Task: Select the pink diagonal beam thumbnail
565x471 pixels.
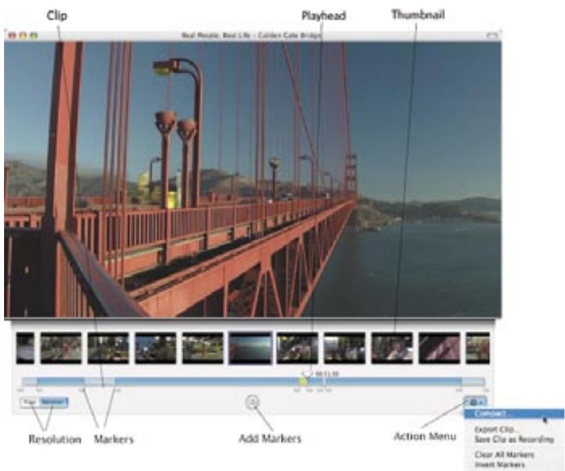Action: pyautogui.click(x=439, y=348)
